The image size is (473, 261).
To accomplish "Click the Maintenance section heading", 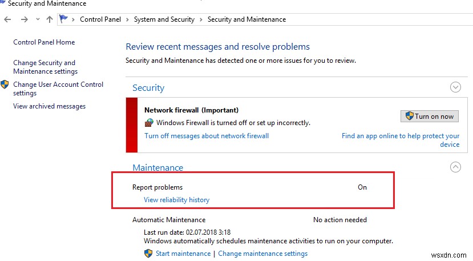I will 158,168.
